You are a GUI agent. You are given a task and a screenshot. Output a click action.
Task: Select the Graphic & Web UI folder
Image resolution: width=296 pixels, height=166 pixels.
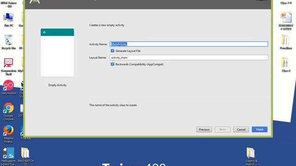tap(251, 156)
